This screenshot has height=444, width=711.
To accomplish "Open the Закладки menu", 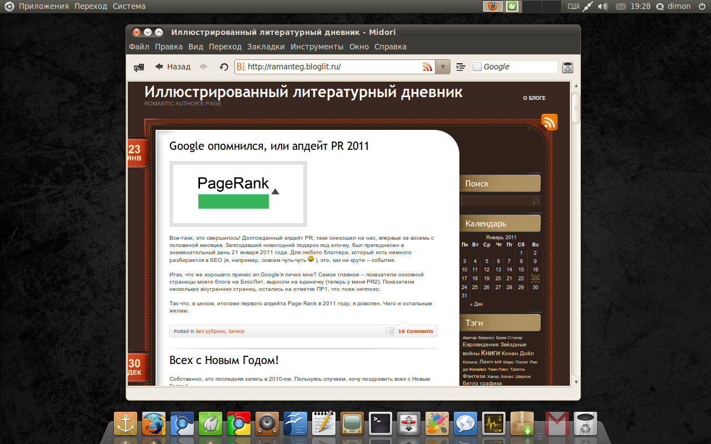I will click(266, 47).
